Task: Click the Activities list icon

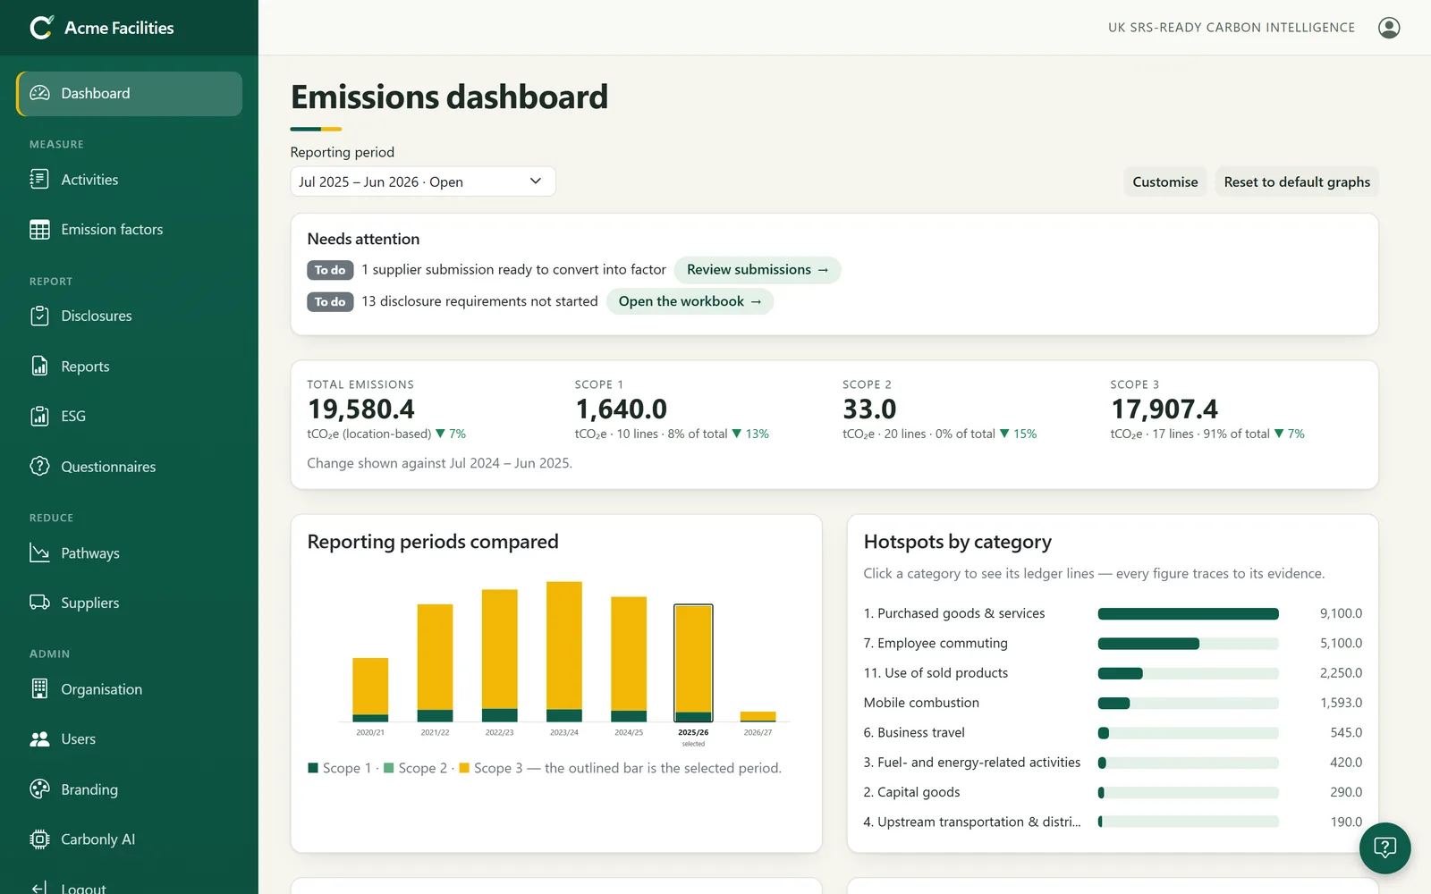Action: [x=39, y=180]
